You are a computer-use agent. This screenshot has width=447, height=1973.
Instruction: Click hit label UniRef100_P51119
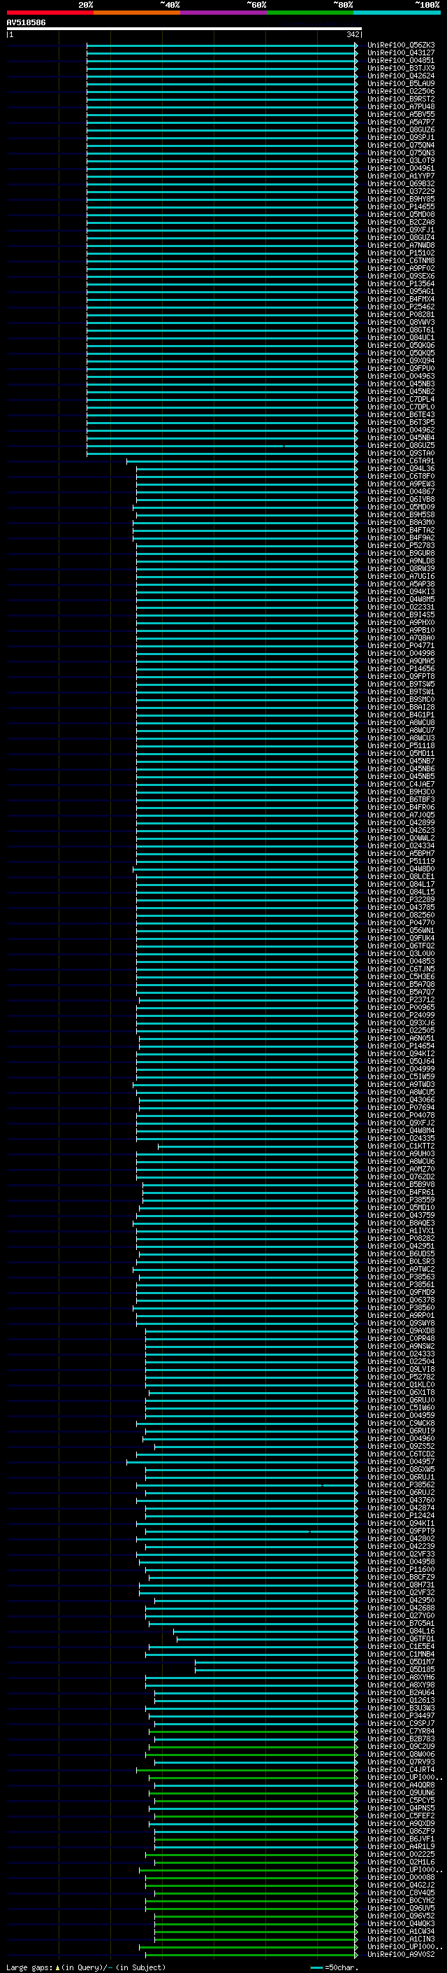pyautogui.click(x=401, y=861)
